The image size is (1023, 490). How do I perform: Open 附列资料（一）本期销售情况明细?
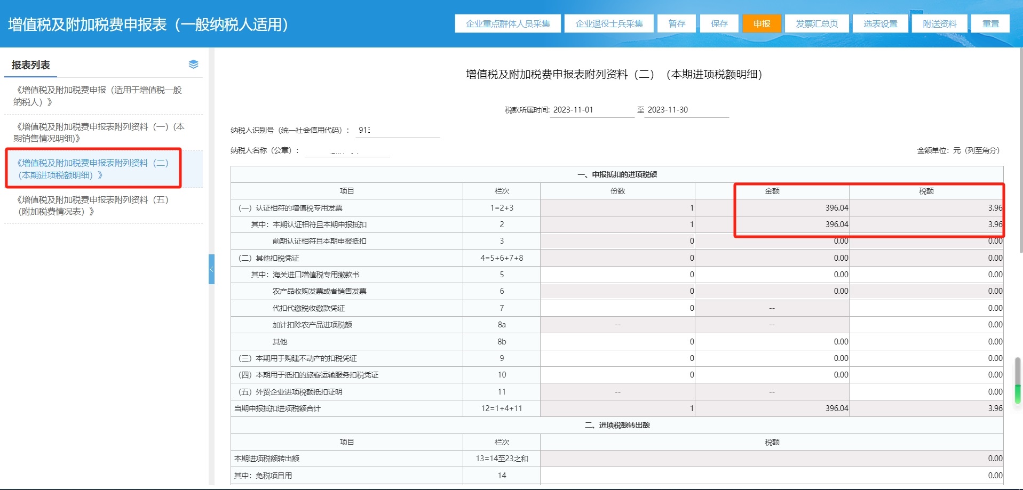(x=99, y=132)
